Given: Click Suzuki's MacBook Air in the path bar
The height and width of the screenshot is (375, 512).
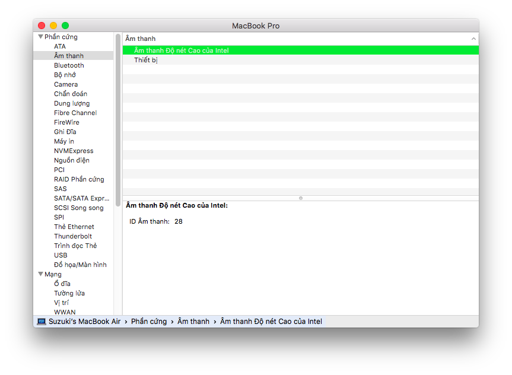Looking at the screenshot, I should click(x=84, y=322).
